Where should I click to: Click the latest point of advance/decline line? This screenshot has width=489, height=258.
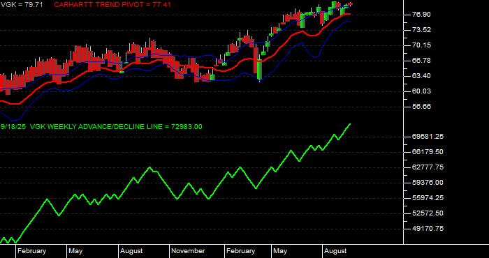[349, 124]
